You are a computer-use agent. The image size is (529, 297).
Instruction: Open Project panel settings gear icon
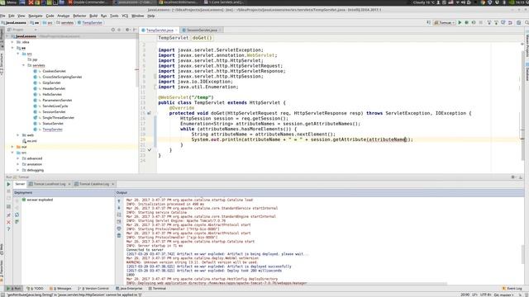click(x=127, y=30)
